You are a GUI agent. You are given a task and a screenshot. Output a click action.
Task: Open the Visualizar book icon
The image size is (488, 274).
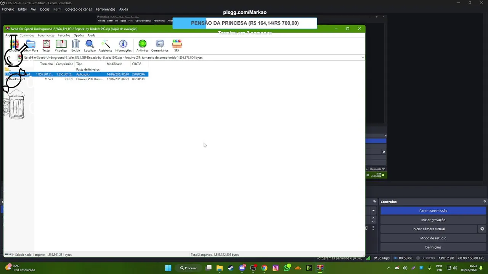click(x=61, y=46)
